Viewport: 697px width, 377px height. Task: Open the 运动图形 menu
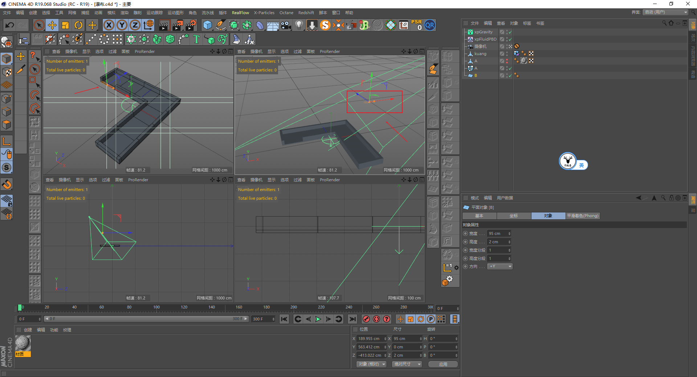176,13
